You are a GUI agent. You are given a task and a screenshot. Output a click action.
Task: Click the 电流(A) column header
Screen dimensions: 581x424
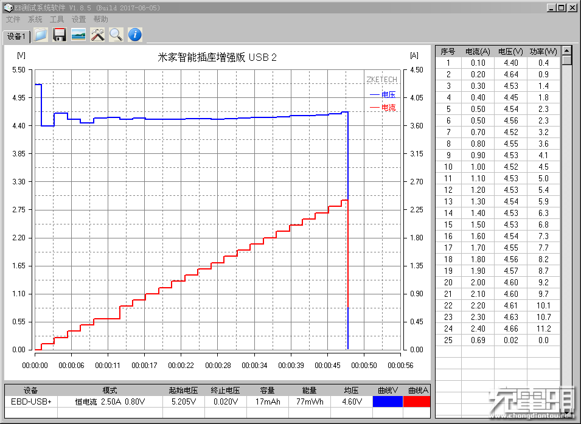[478, 52]
